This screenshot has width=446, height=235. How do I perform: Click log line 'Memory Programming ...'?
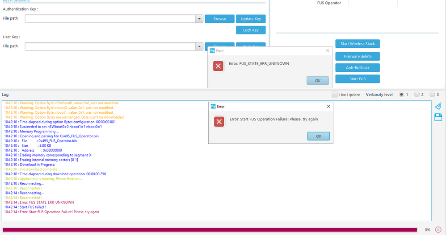click(32, 132)
